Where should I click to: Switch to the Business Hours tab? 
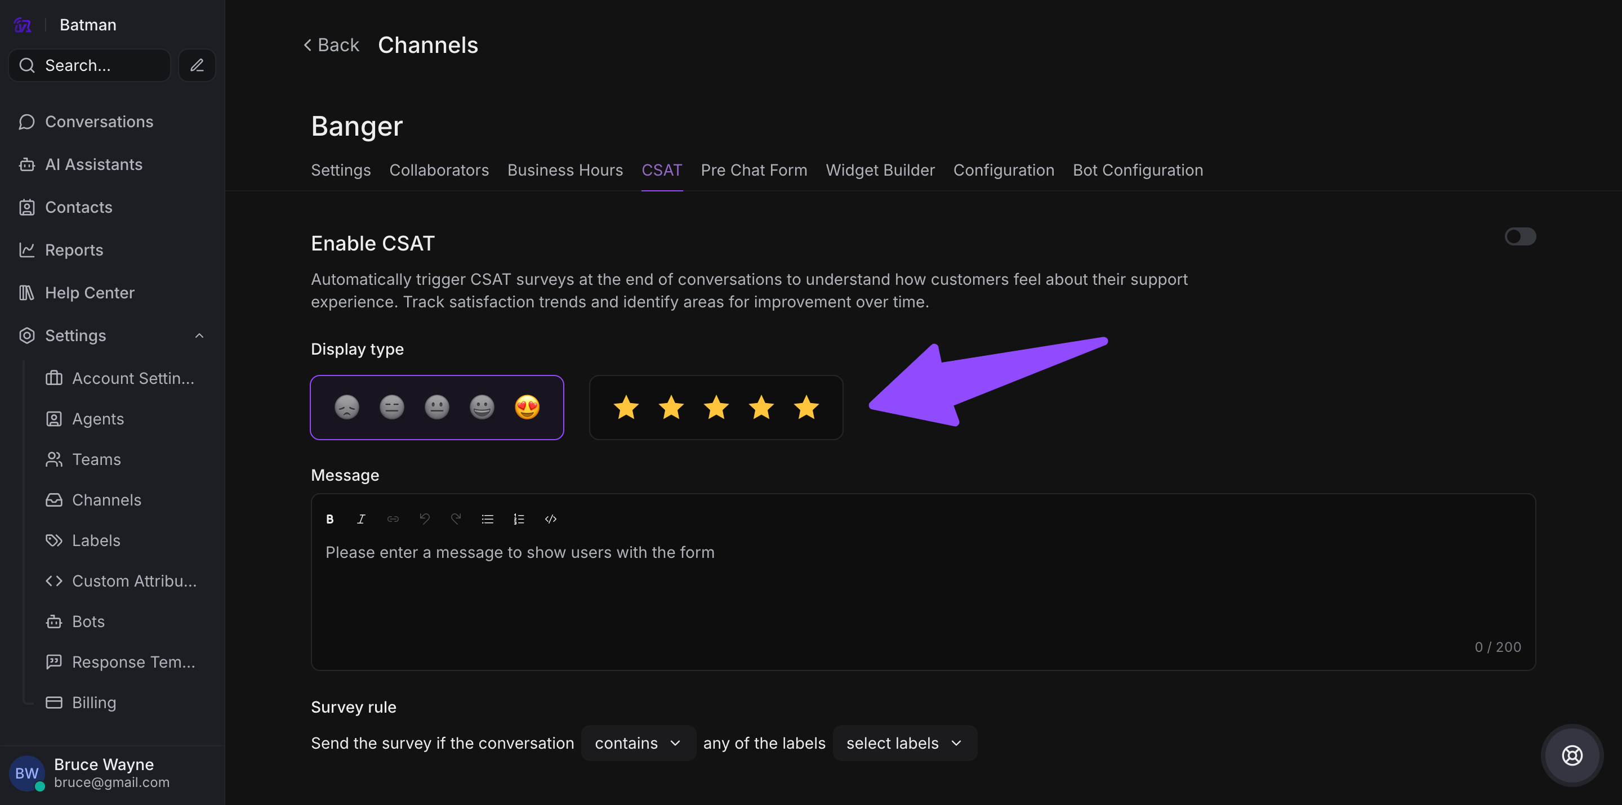tap(565, 170)
